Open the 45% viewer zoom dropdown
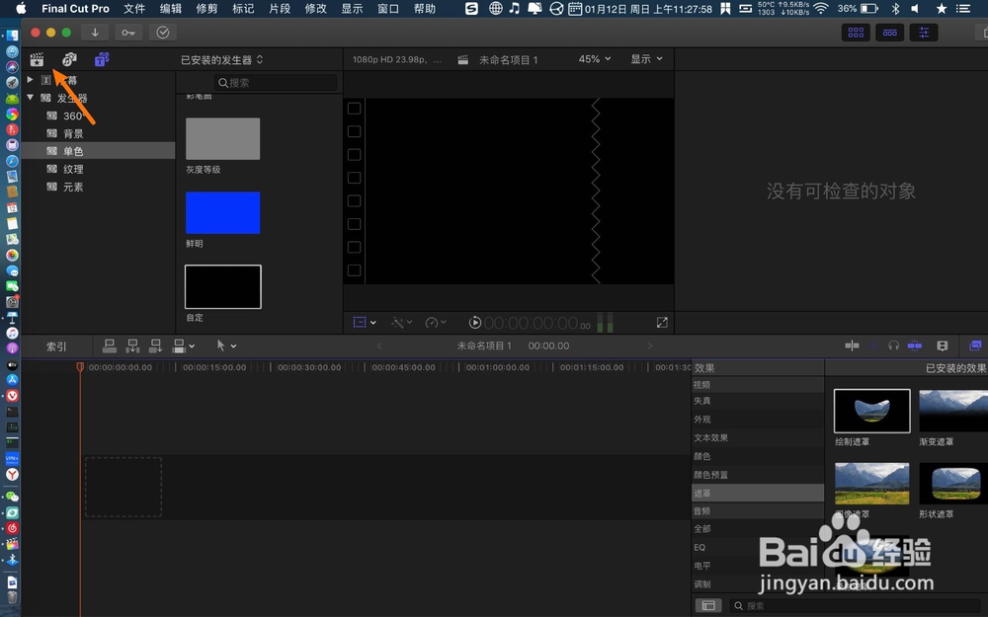Viewport: 988px width, 617px height. pos(595,58)
